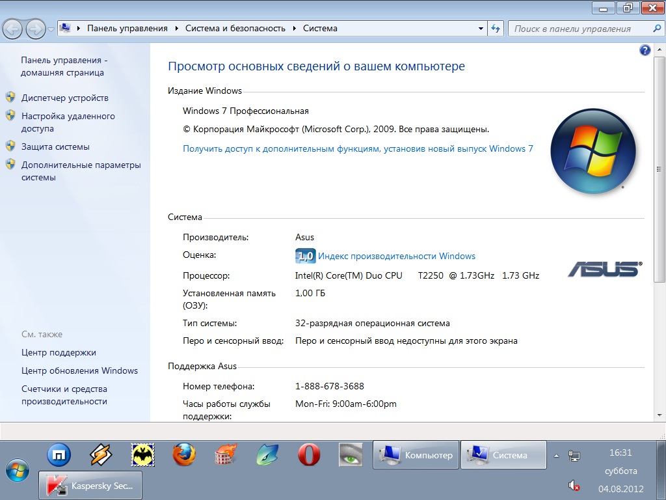Click 32-разрядная операционная система text
Viewport: 666px width, 500px height.
click(373, 323)
